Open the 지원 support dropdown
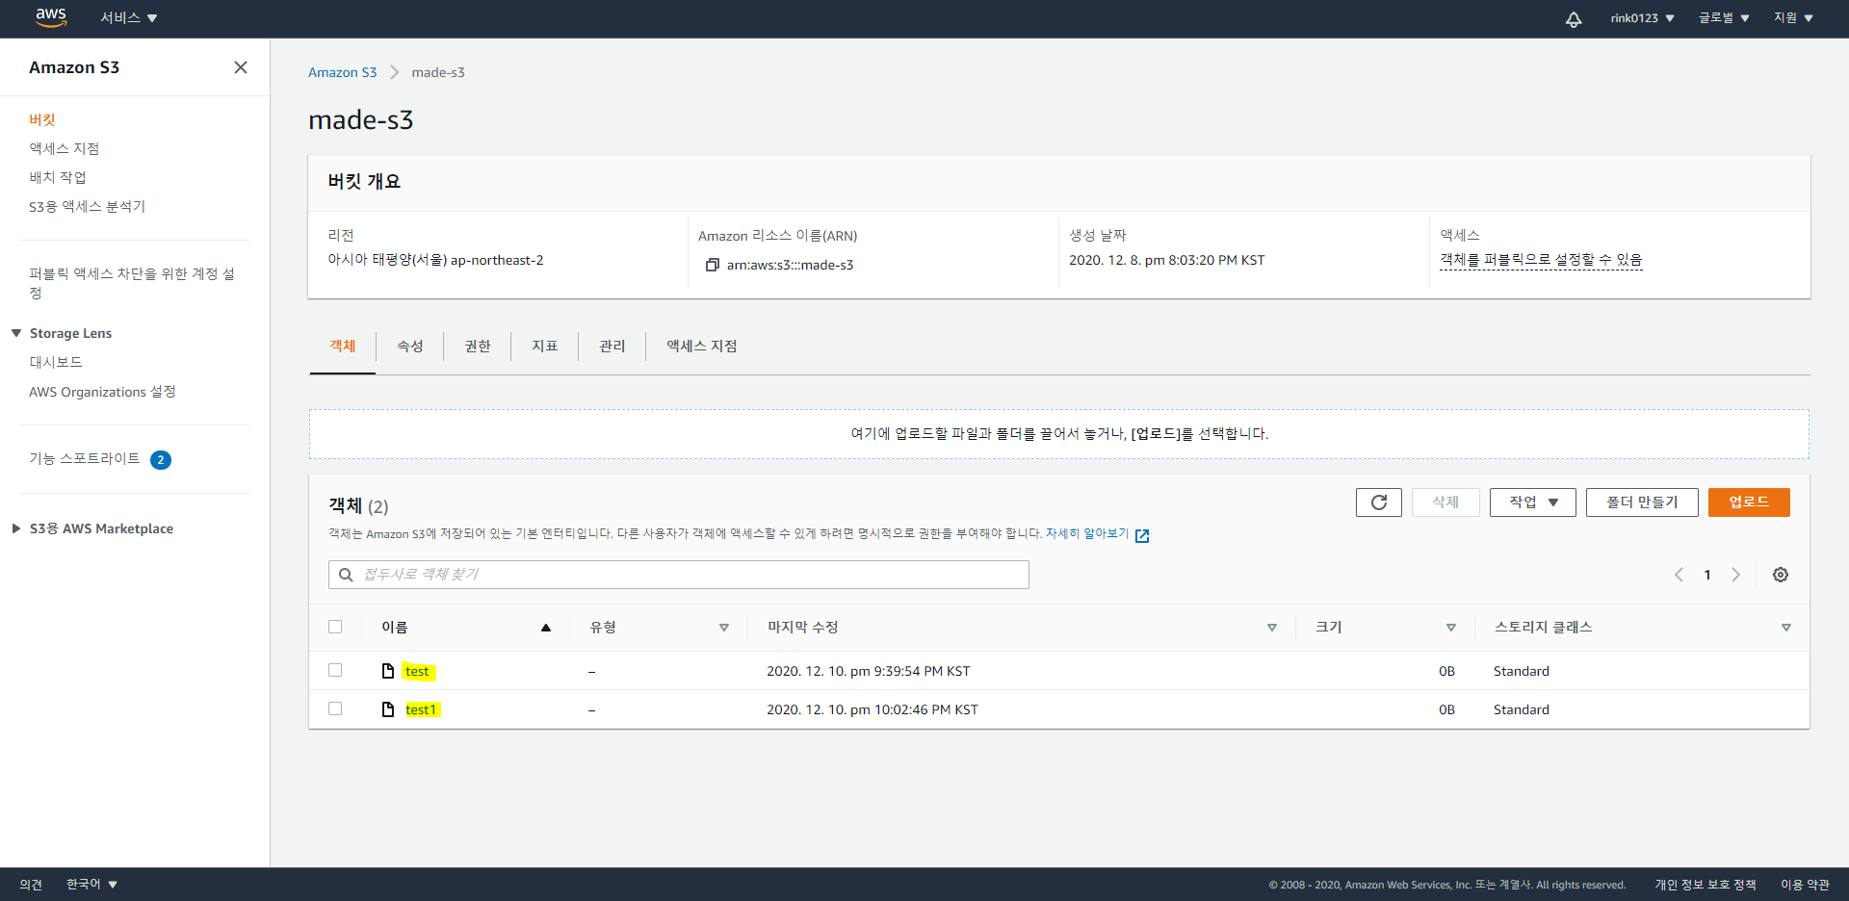Viewport: 1849px width, 901px height. pos(1793,18)
